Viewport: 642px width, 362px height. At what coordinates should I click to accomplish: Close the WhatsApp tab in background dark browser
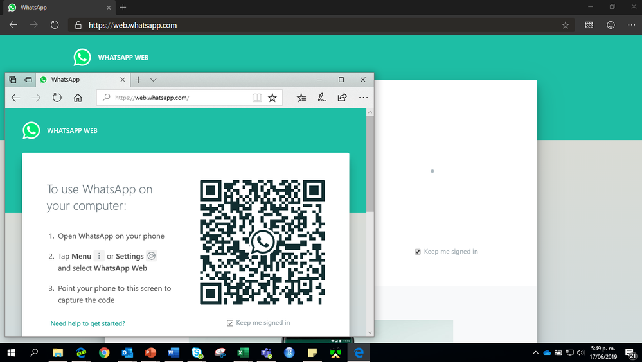(x=109, y=7)
